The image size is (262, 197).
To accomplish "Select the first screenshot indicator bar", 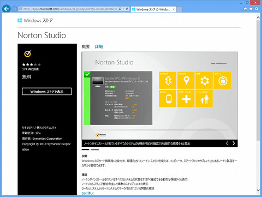I will (85, 150).
